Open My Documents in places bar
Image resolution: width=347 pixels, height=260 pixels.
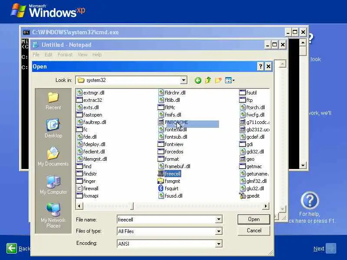(x=53, y=156)
